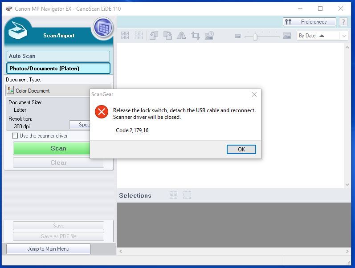Select Photos/Documents (Platen) tab
The height and width of the screenshot is (268, 355).
58,69
